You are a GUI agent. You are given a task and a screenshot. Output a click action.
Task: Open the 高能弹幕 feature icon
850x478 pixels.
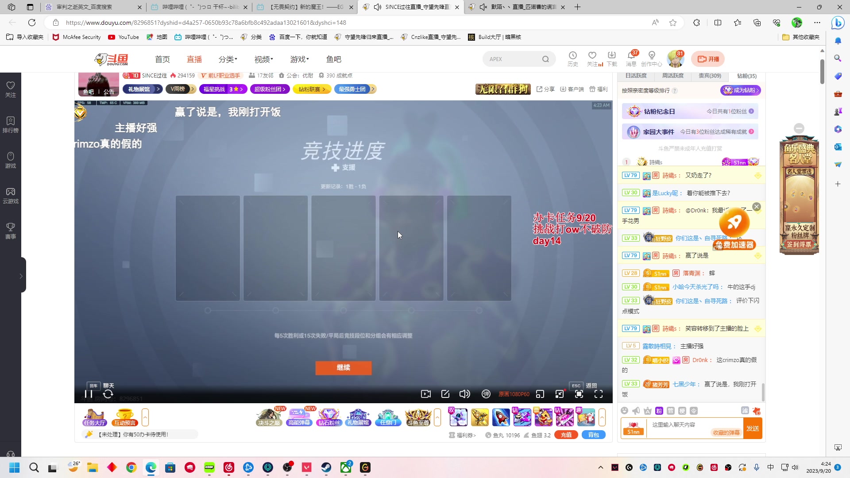[x=299, y=416]
